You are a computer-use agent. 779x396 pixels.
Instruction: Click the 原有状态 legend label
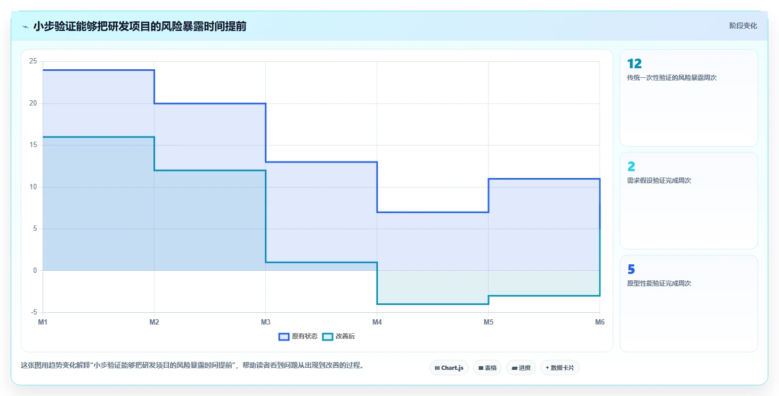[305, 336]
